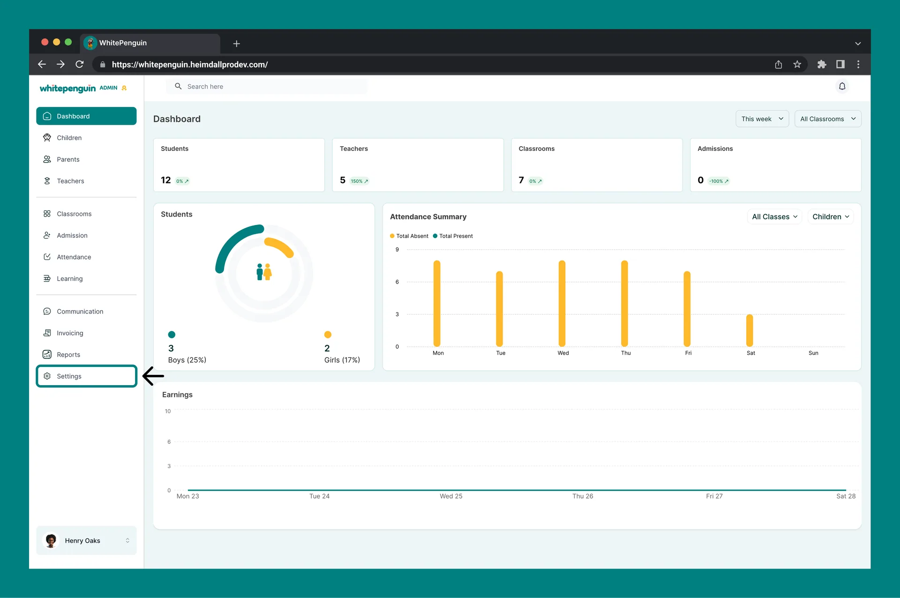The height and width of the screenshot is (598, 900).
Task: Click the Saturday attendance bar
Action: coord(750,330)
